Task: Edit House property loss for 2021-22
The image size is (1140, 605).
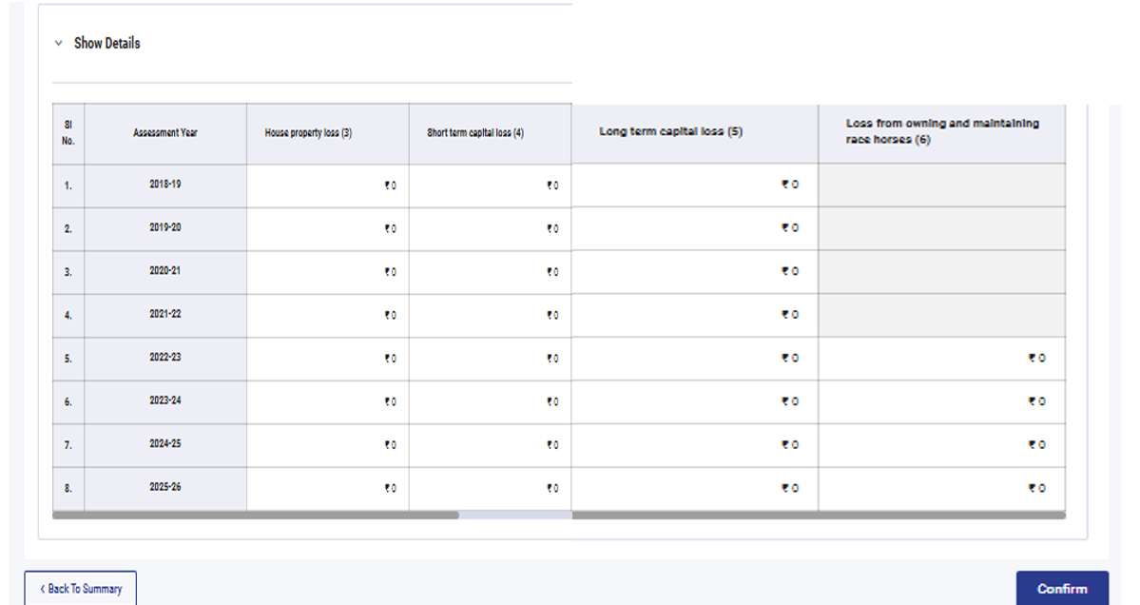Action: pos(328,316)
